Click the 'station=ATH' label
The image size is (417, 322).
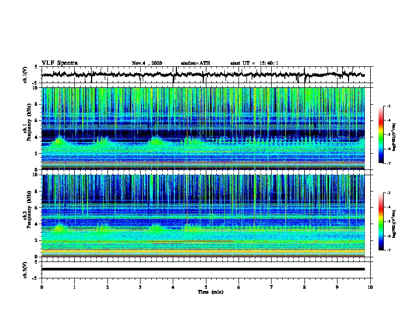pyautogui.click(x=195, y=63)
